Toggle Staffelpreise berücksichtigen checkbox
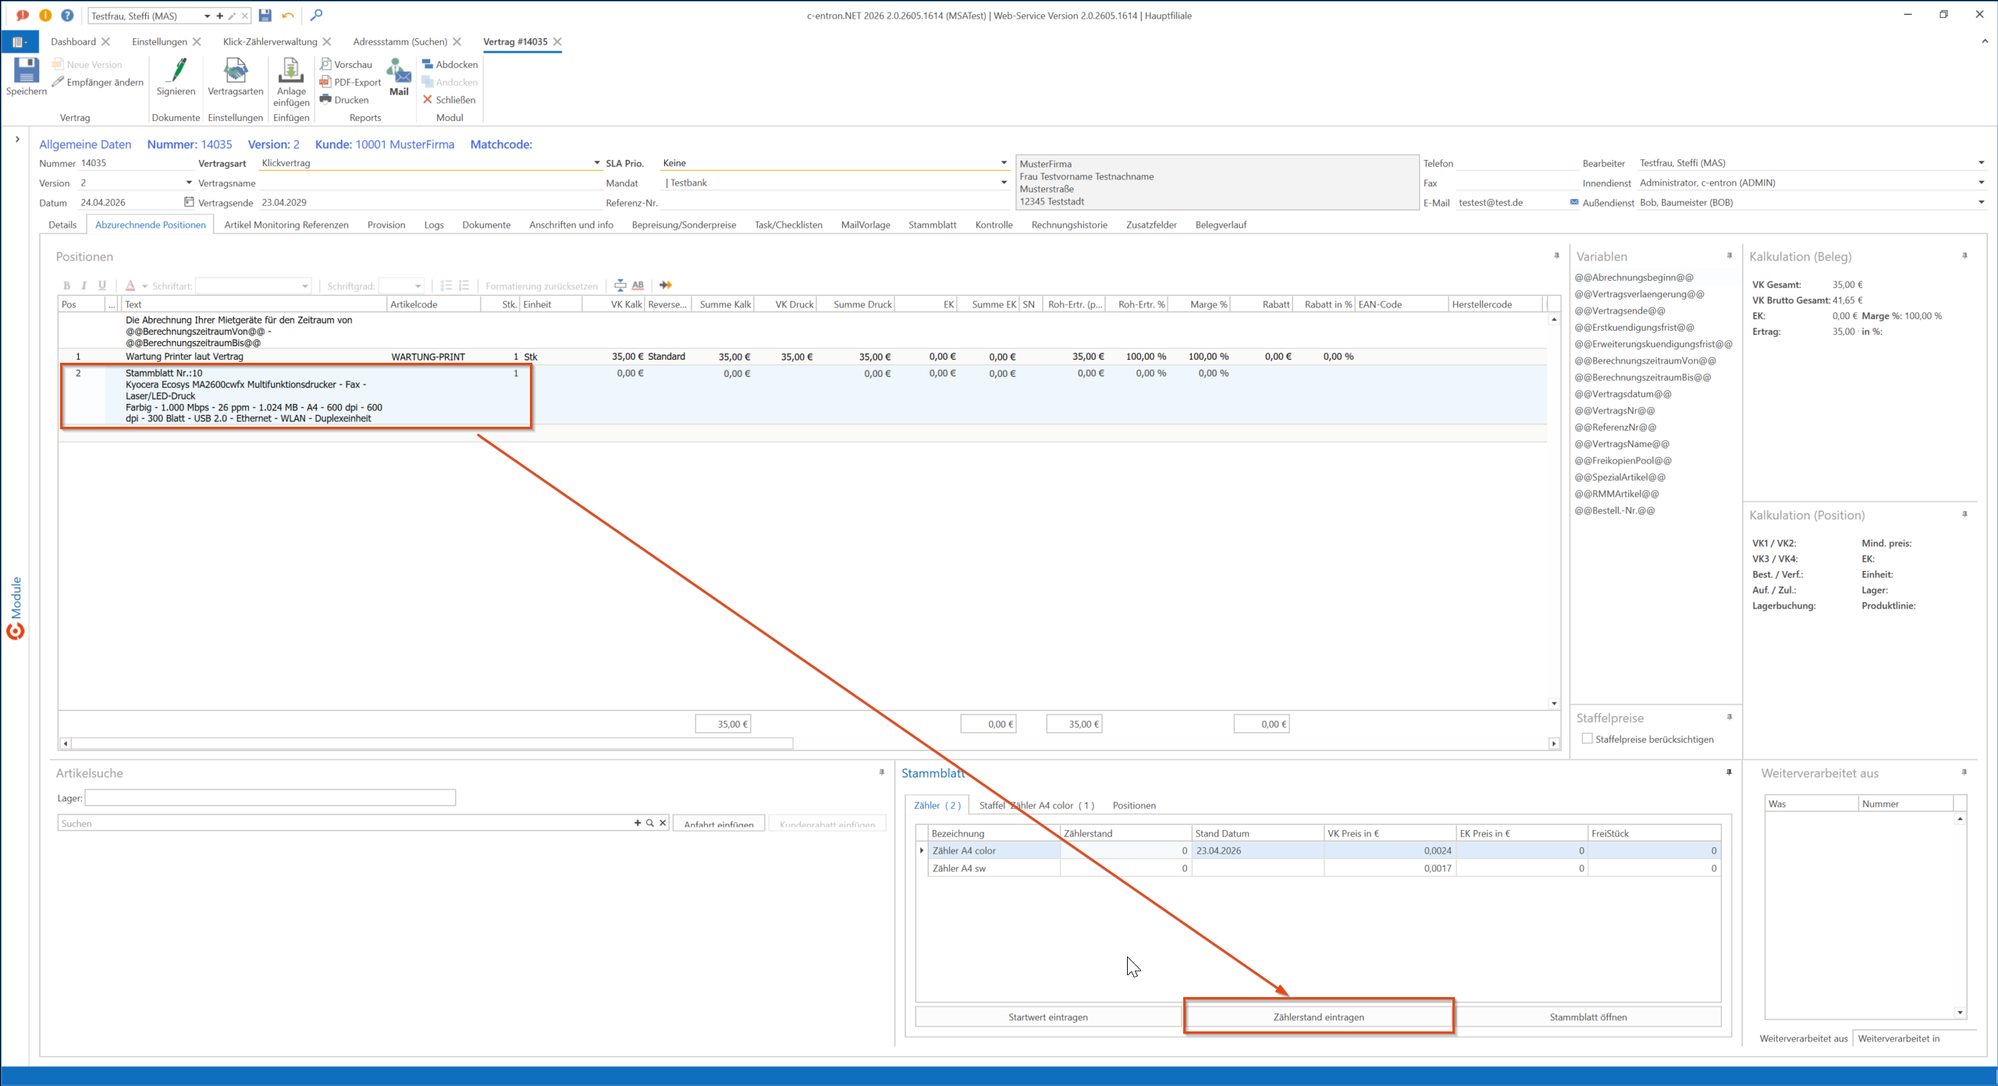 (x=1587, y=738)
